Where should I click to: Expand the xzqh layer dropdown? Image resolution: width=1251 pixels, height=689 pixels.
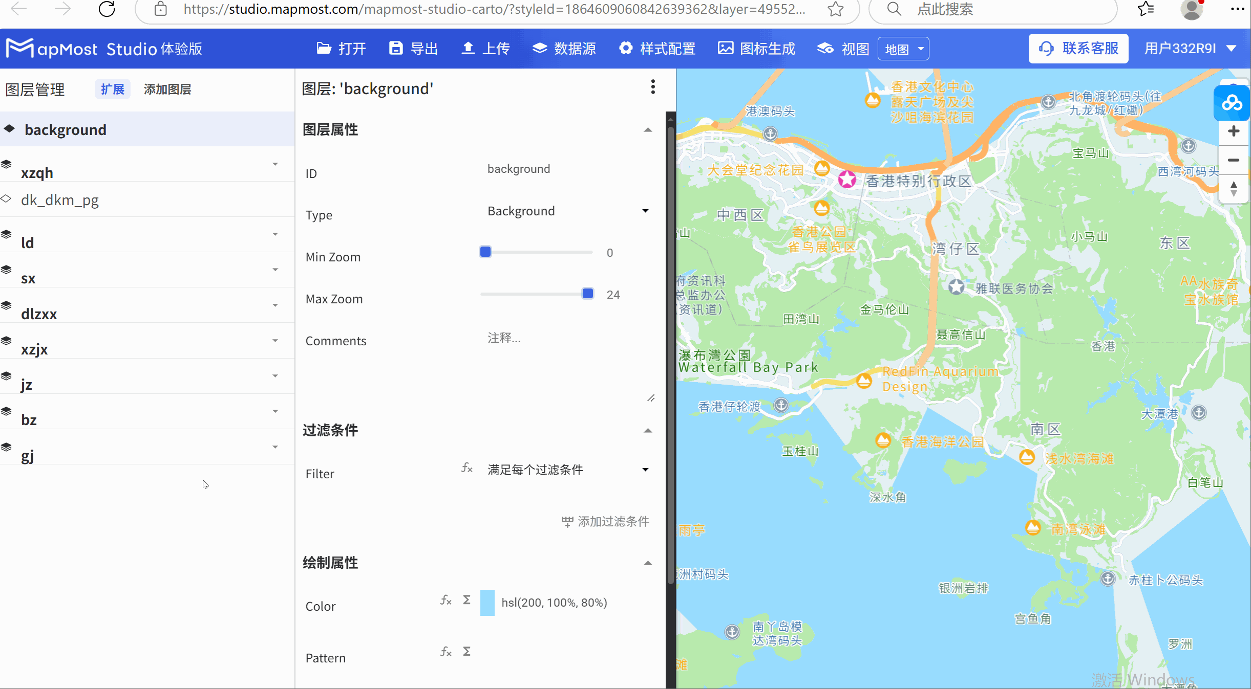click(275, 165)
